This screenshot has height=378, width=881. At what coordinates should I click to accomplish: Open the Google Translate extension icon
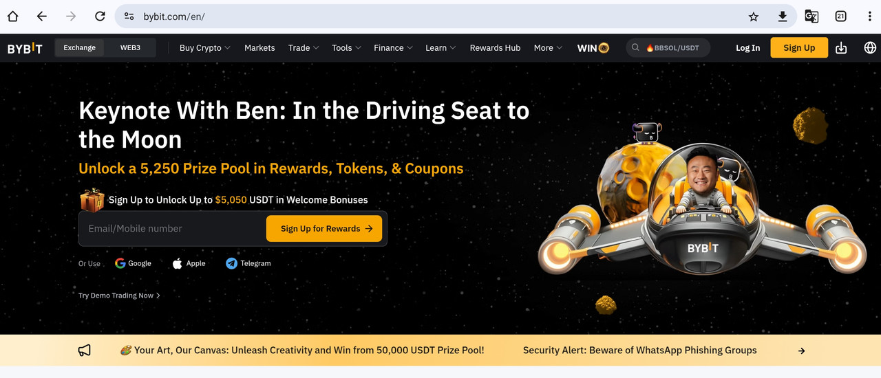click(x=811, y=16)
